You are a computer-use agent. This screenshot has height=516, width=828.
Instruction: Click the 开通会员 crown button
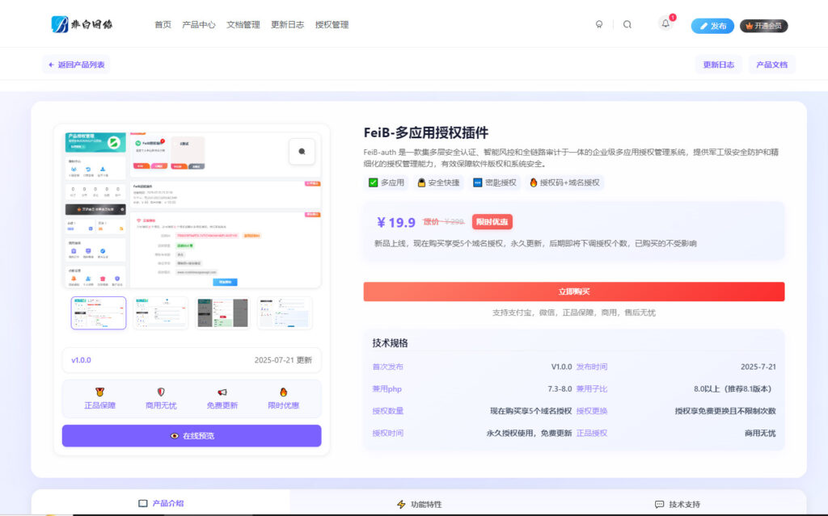click(763, 26)
